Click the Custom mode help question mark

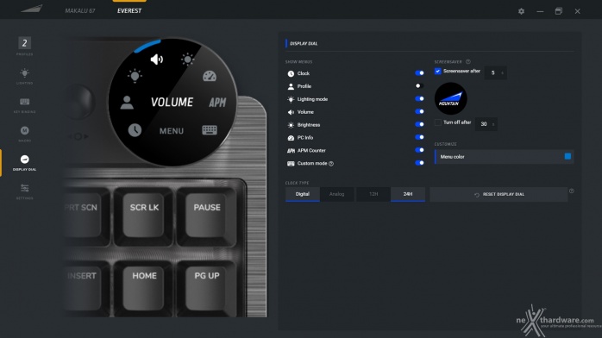331,164
